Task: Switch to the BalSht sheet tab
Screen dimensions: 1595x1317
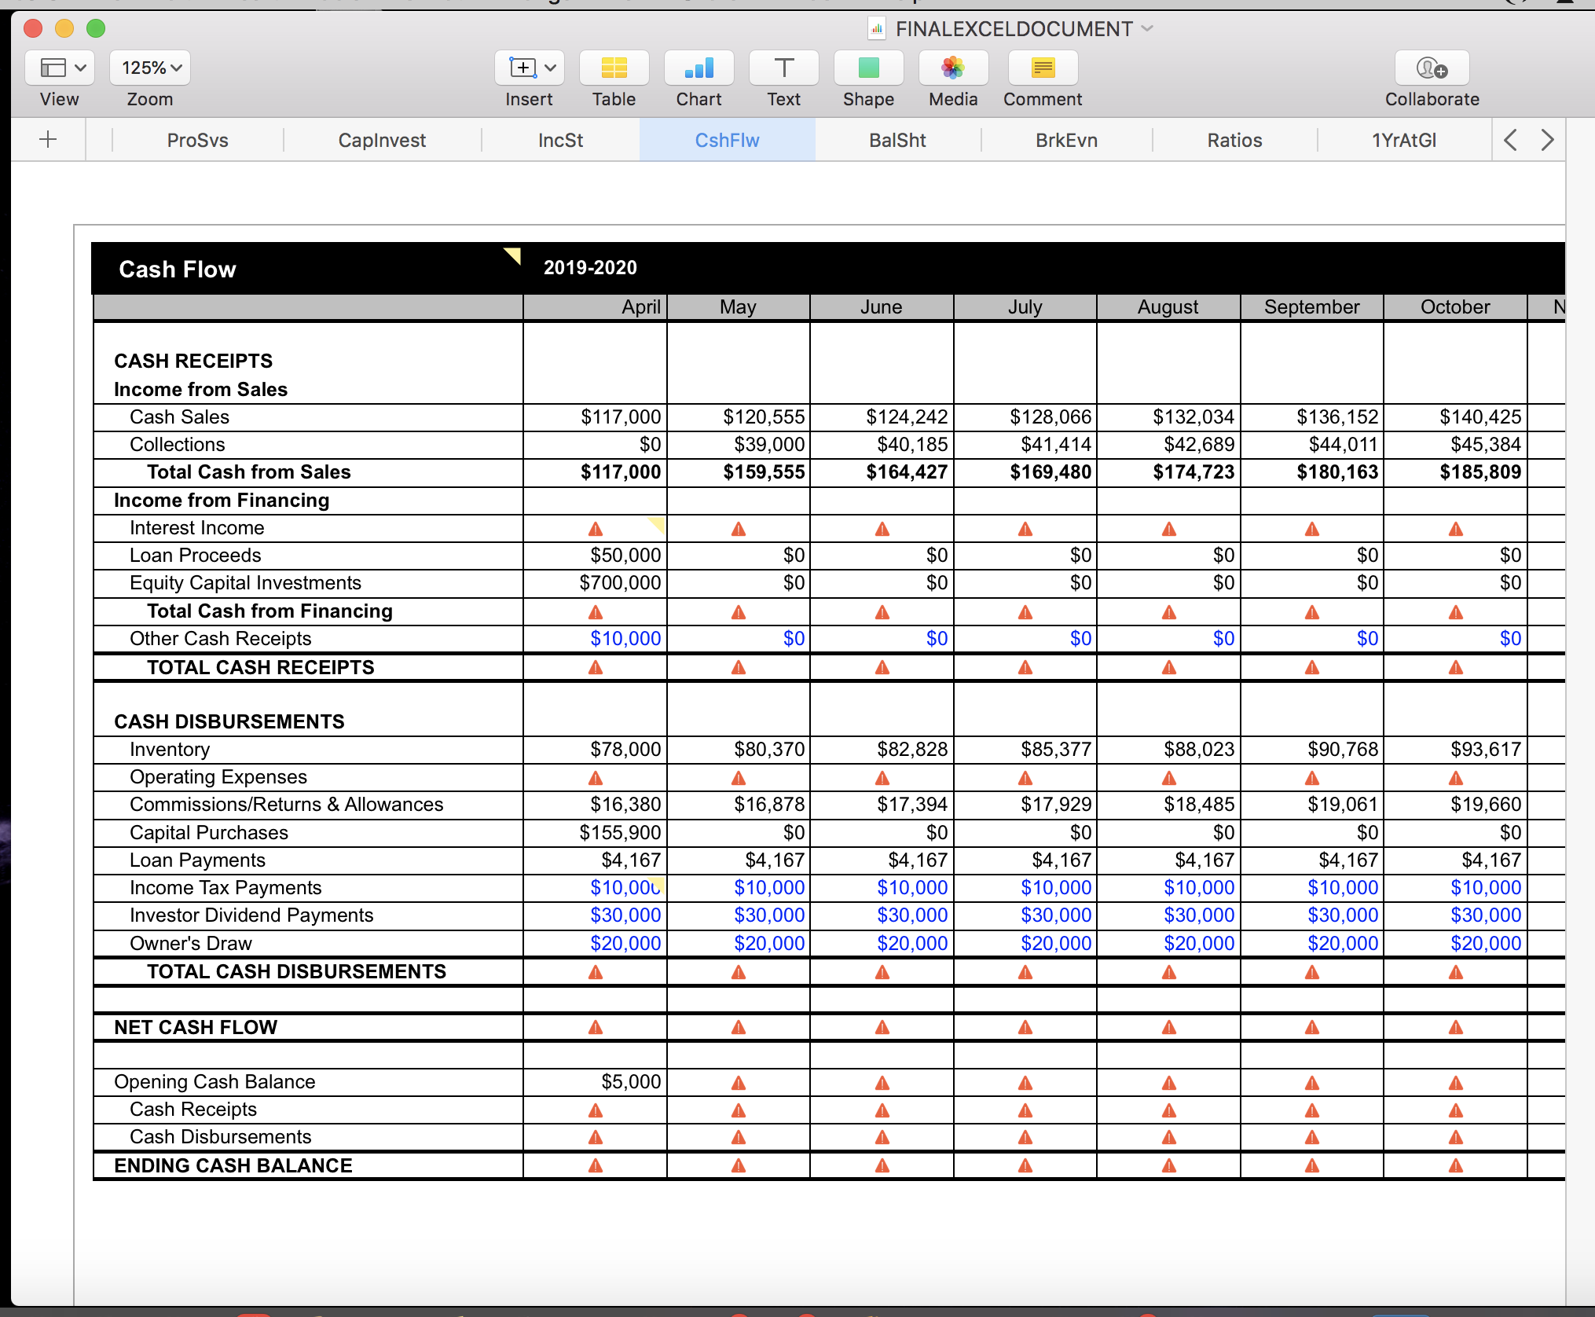Action: 897,140
